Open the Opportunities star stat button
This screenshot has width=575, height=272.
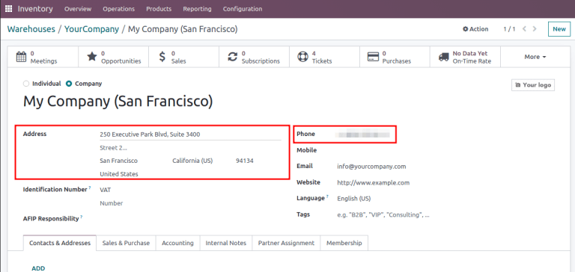coord(113,57)
